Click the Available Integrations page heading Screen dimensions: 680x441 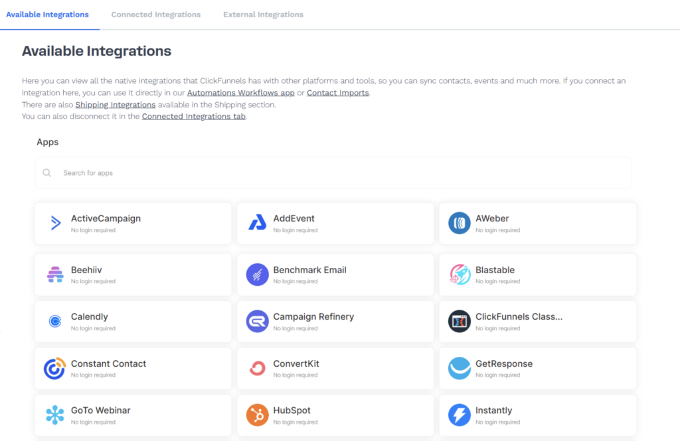(97, 51)
